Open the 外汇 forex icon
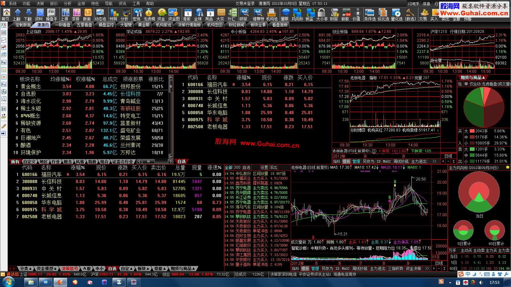 pyautogui.click(x=232, y=15)
